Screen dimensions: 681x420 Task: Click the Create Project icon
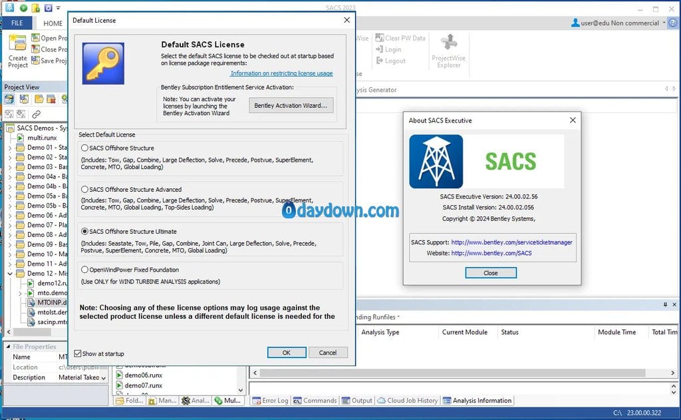tap(18, 43)
